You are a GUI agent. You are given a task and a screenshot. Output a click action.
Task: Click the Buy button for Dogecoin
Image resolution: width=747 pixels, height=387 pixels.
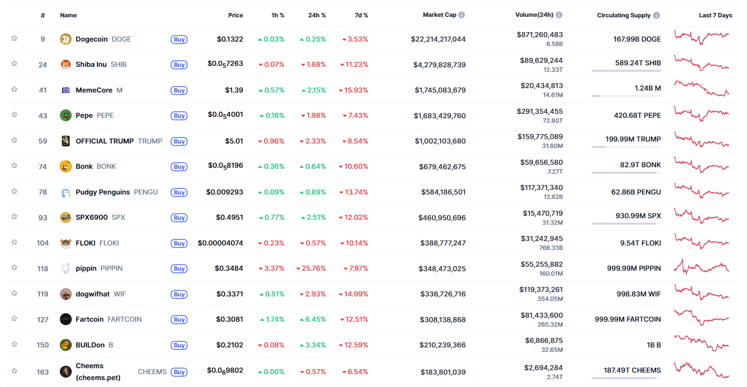[x=179, y=40]
